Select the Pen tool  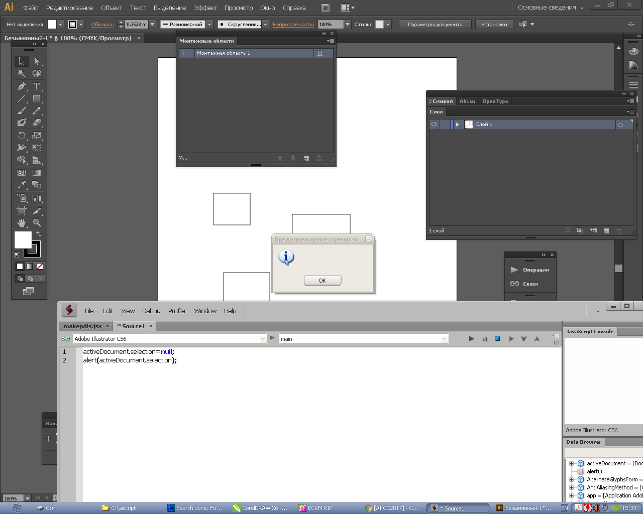[22, 86]
